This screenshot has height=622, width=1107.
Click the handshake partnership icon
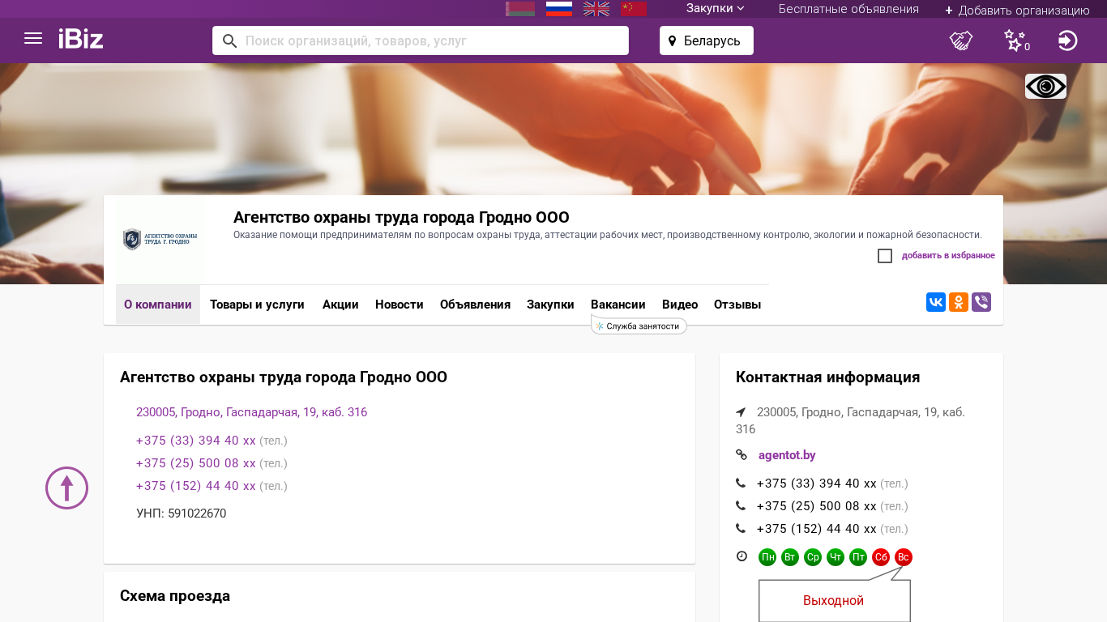point(961,40)
